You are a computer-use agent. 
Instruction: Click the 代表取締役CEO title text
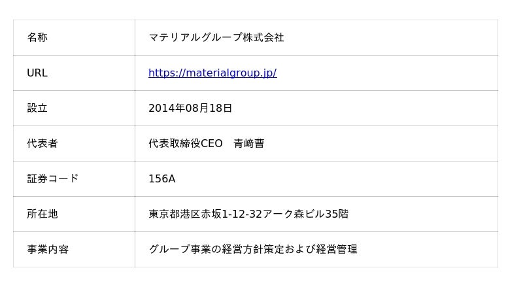pyautogui.click(x=185, y=144)
